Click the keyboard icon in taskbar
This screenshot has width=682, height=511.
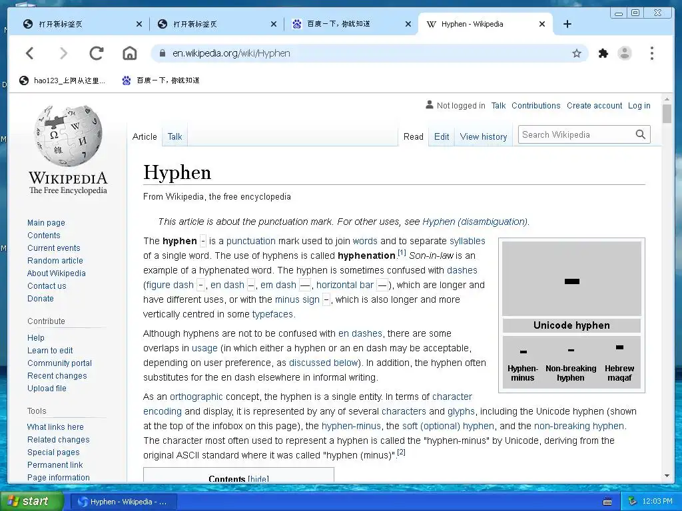click(607, 502)
